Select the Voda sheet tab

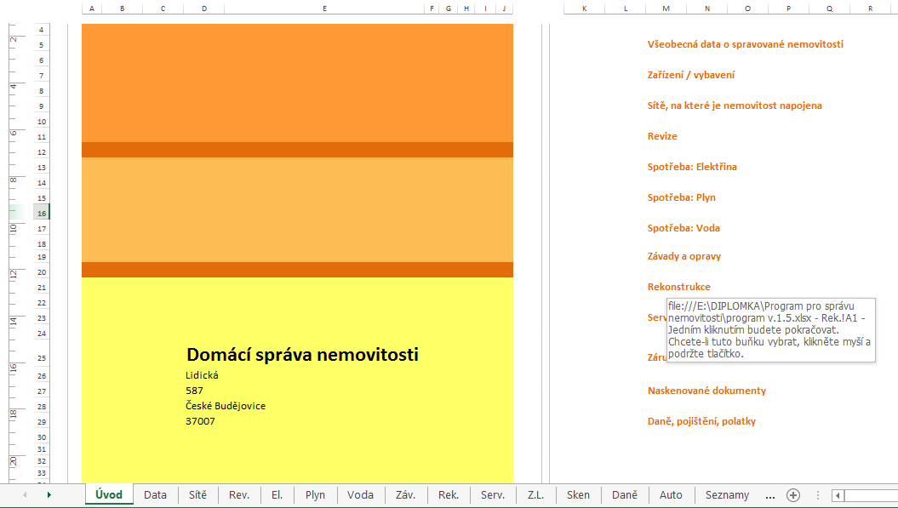[360, 495]
